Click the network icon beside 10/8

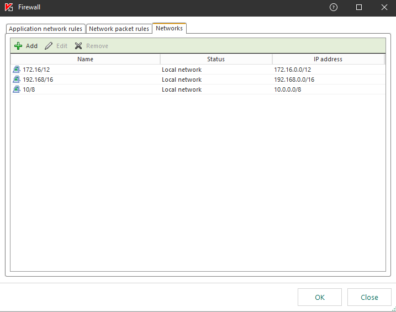[17, 89]
